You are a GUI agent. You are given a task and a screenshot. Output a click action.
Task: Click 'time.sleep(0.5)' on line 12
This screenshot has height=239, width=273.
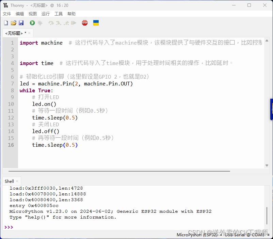(x=55, y=118)
